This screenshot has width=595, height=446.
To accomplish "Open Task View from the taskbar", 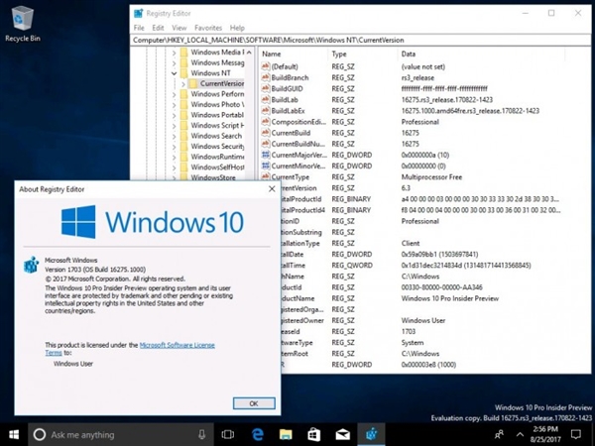I will [228, 434].
